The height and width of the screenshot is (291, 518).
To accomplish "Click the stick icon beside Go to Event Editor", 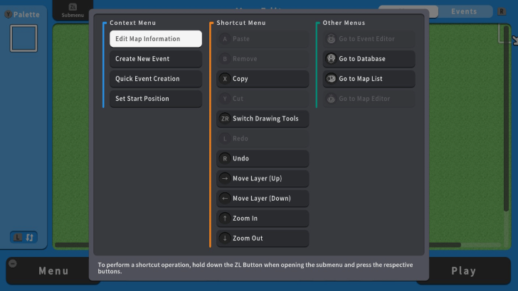I will pos(331,39).
